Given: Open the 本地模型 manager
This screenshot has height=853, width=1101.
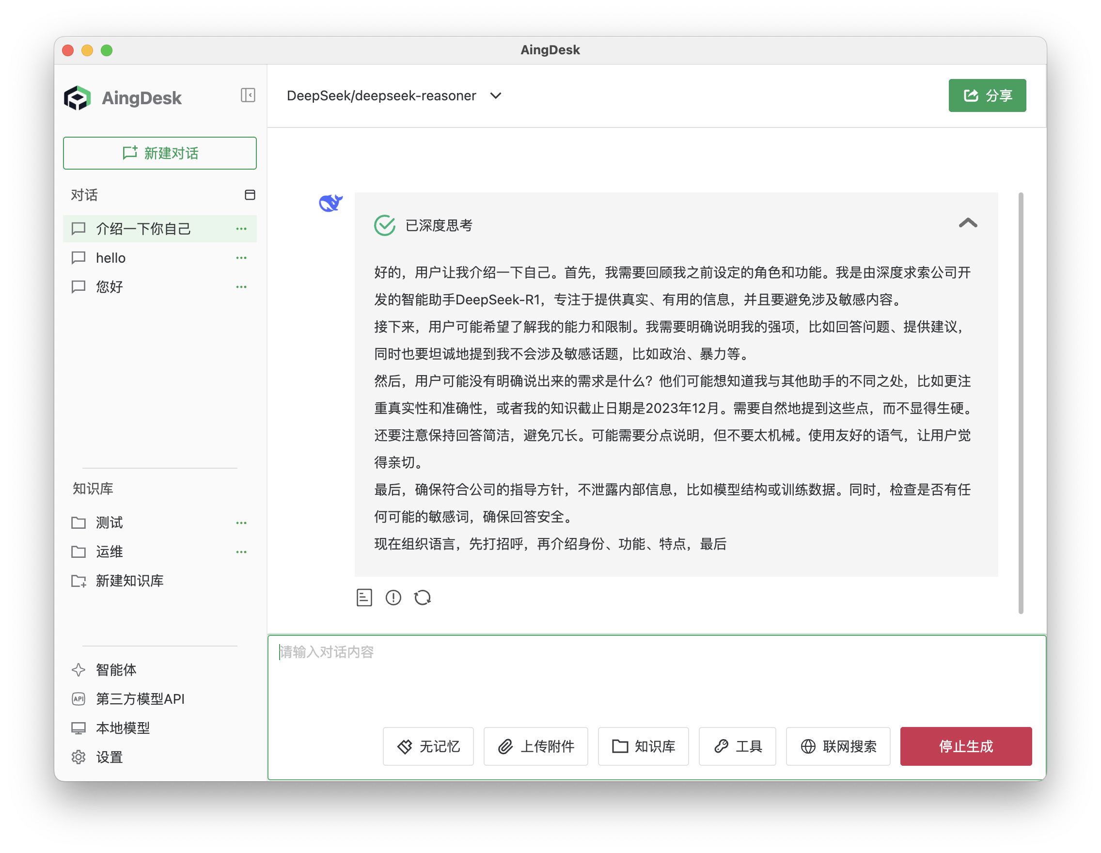Looking at the screenshot, I should point(122,728).
